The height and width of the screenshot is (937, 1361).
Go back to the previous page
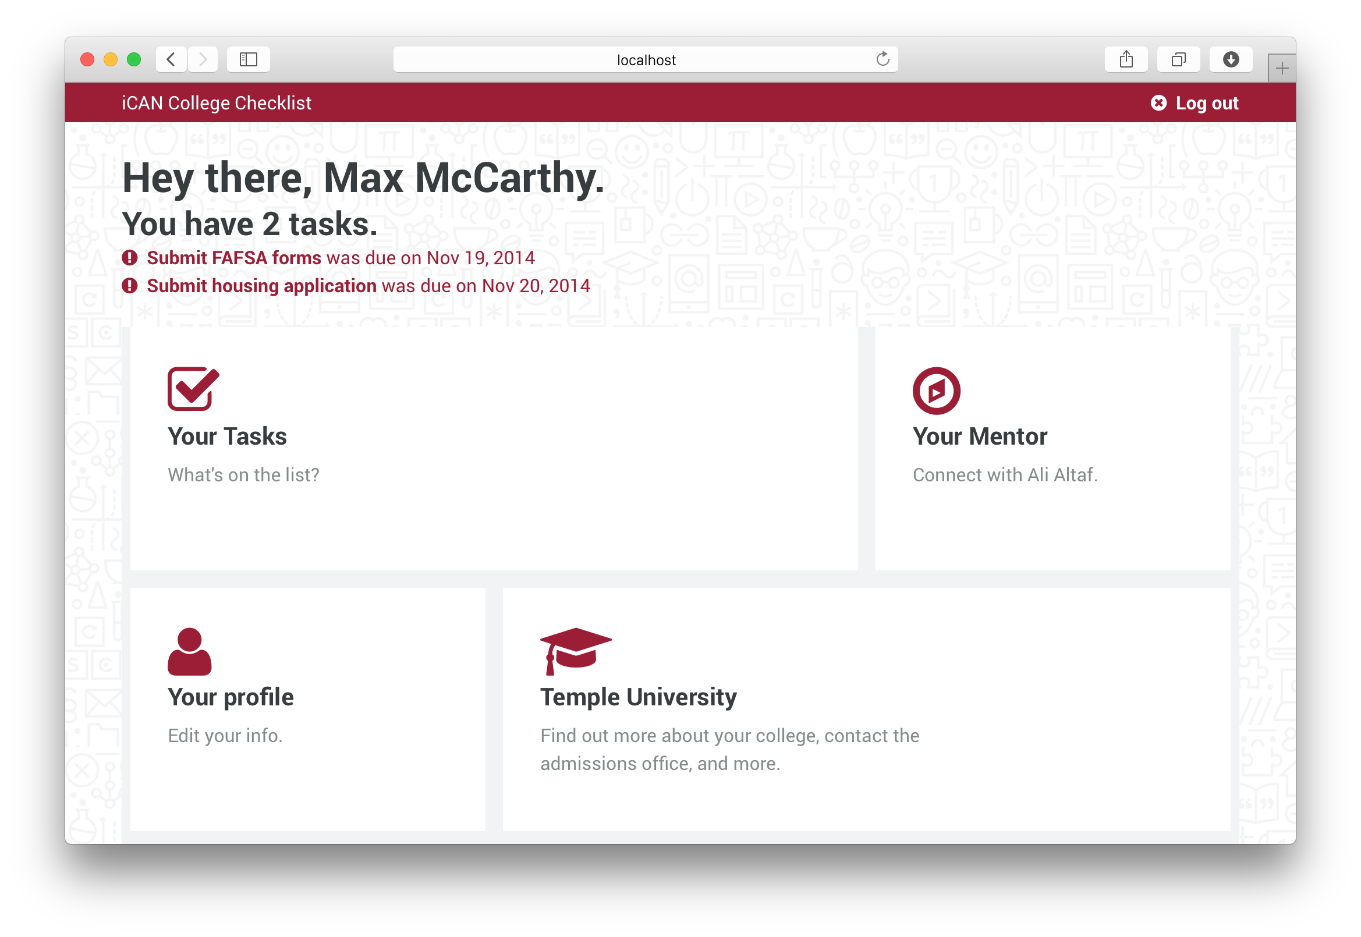pos(171,59)
